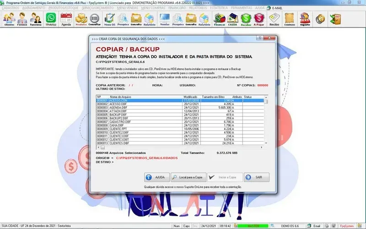The height and width of the screenshot is (229, 366).
Task: Select the Produtos boxes icon
Action: click(x=81, y=19)
